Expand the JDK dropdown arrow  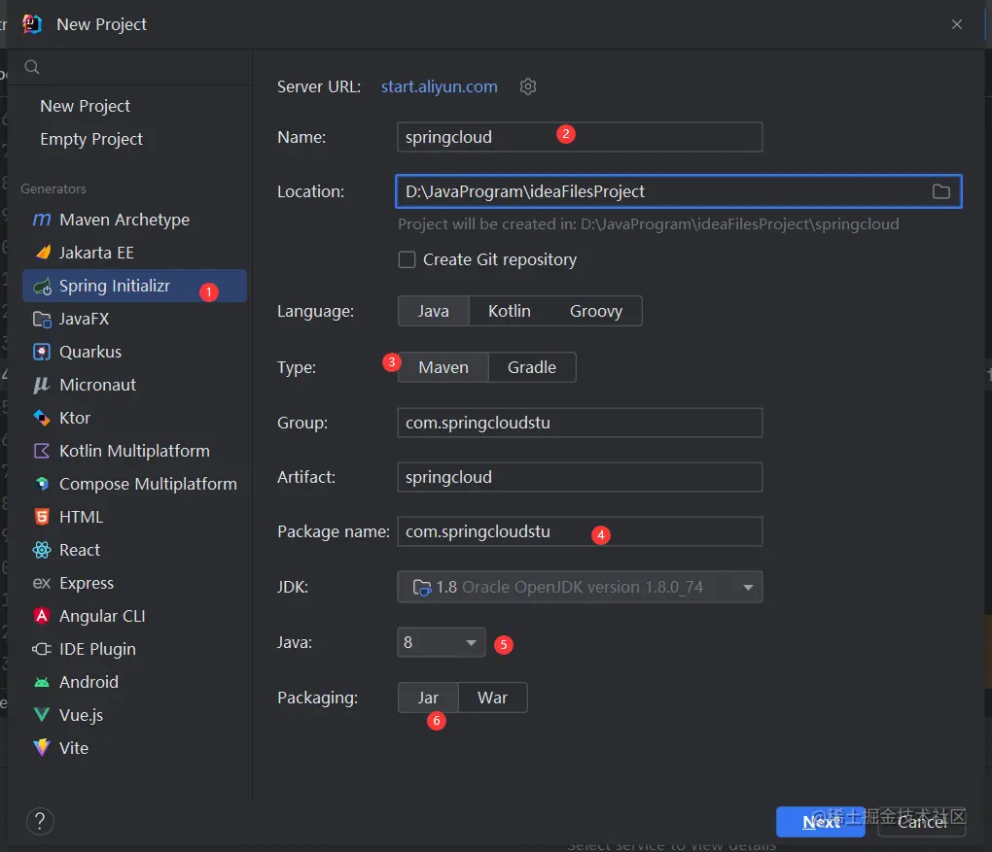coord(748,587)
